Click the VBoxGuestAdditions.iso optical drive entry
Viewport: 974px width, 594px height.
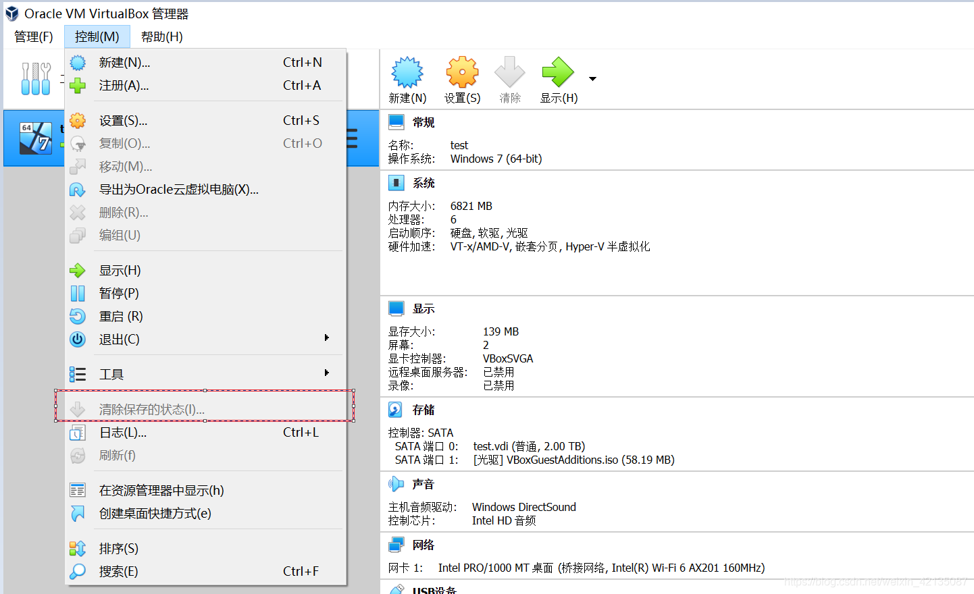573,460
